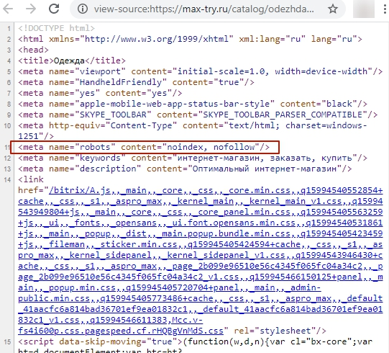
Task: Click the script data-skip-moving line
Action: tap(195, 341)
